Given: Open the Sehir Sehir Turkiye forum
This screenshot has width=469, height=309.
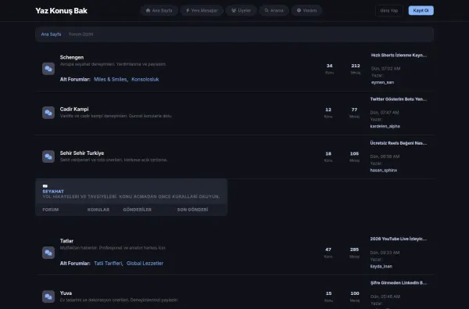Looking at the screenshot, I should [x=82, y=153].
